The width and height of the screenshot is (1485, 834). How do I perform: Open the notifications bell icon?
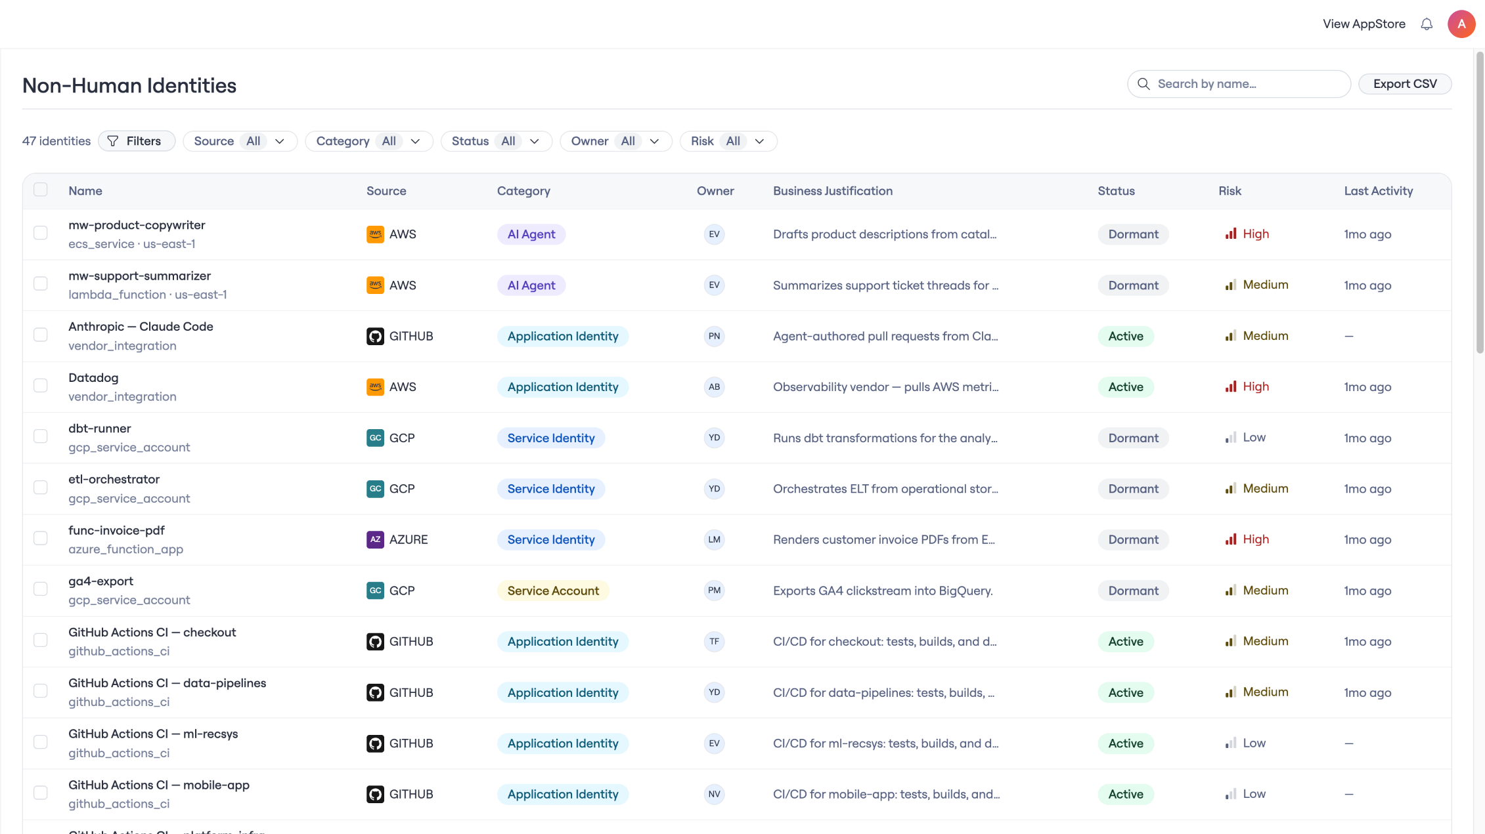(1427, 24)
